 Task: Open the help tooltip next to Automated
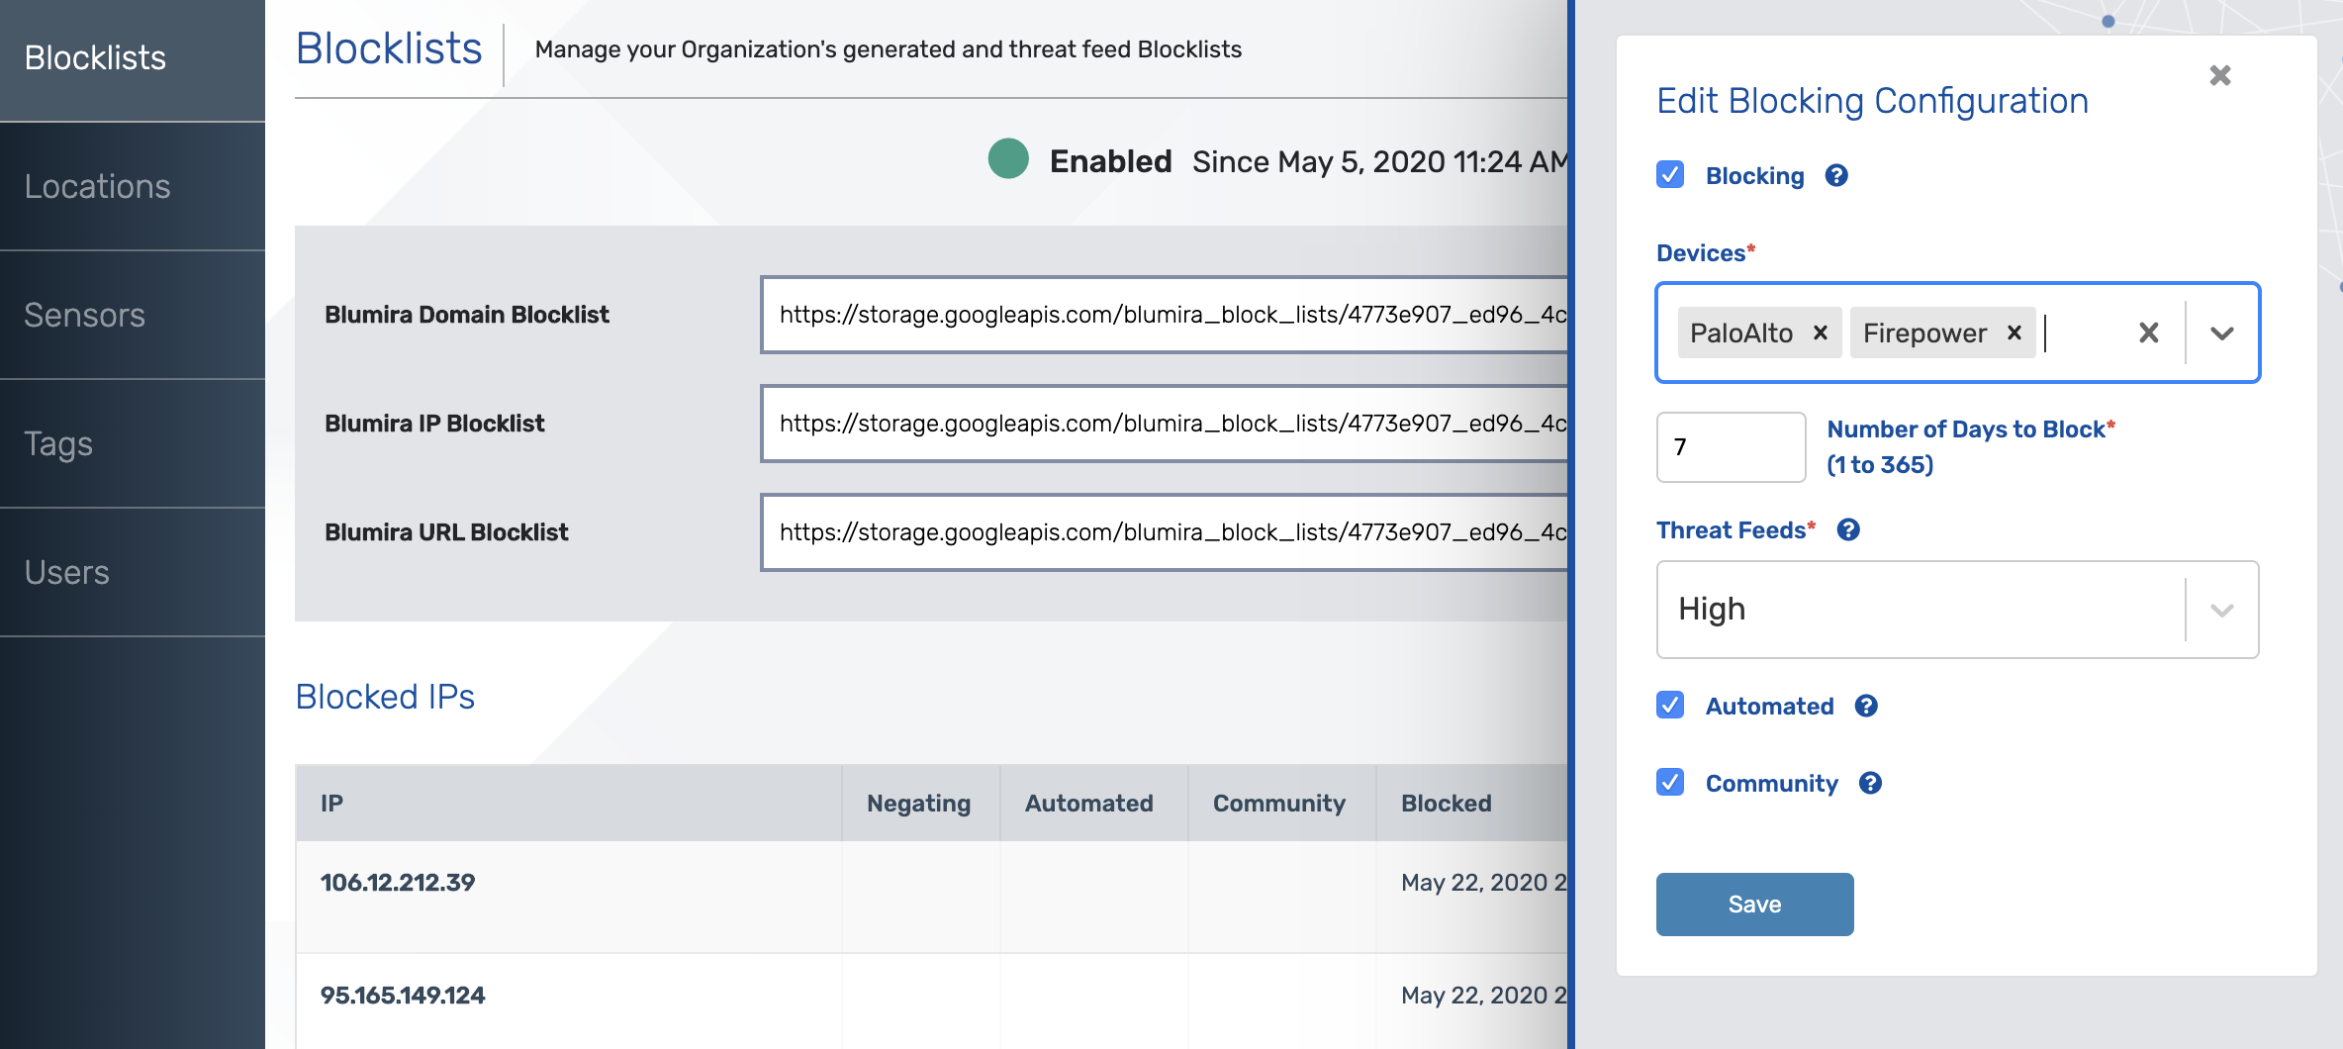[1868, 706]
